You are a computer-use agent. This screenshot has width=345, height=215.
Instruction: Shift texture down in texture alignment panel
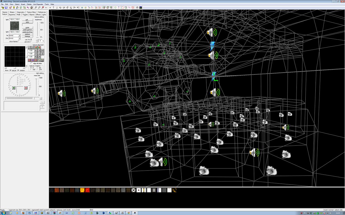(x=39, y=53)
